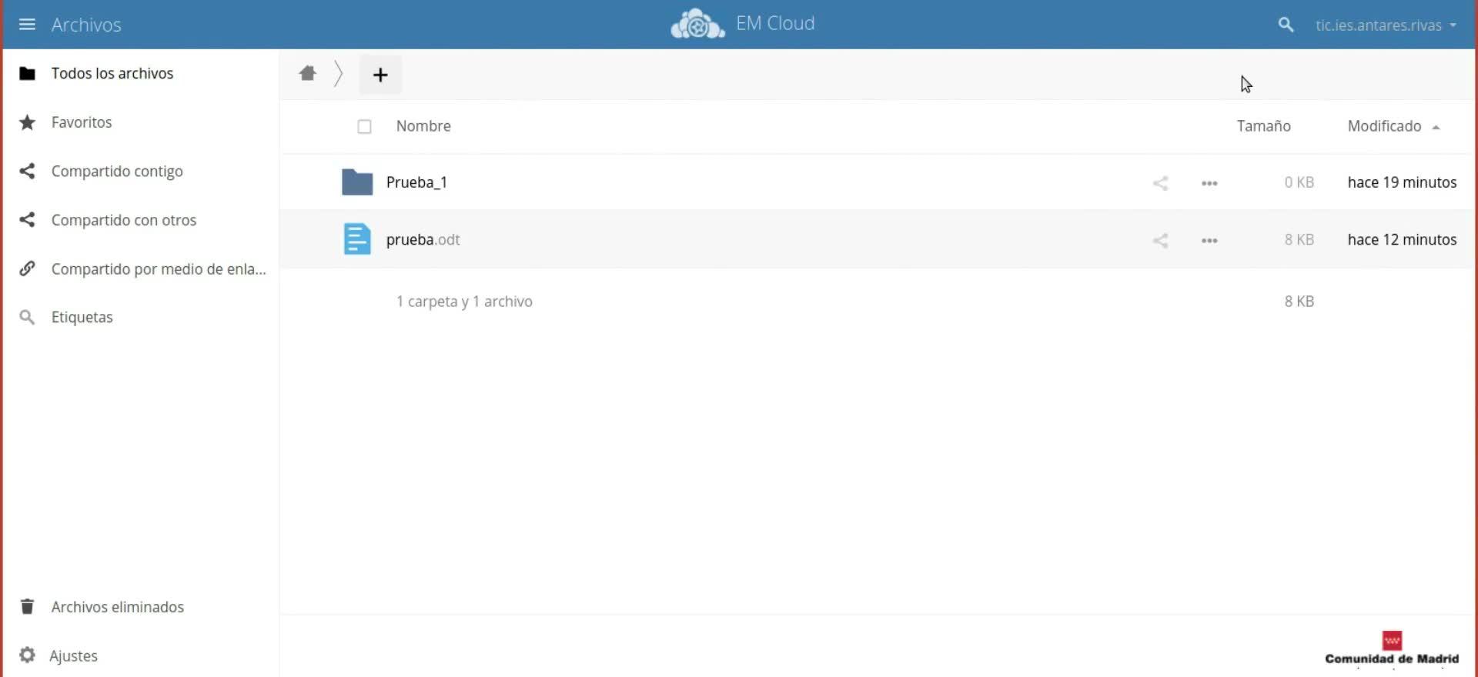Share the prueba.odt file
Screen dimensions: 1478x677
coord(1160,241)
